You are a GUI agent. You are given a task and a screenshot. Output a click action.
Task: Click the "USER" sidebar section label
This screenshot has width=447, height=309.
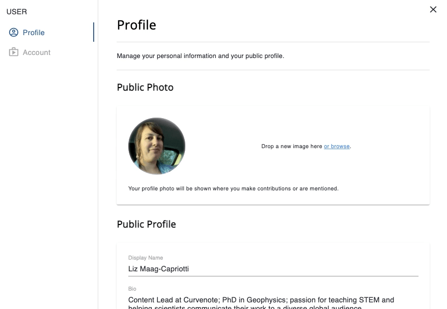pos(17,12)
